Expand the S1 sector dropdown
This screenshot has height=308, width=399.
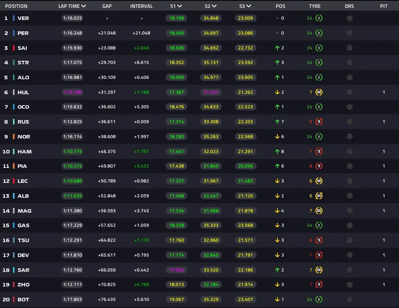click(179, 6)
